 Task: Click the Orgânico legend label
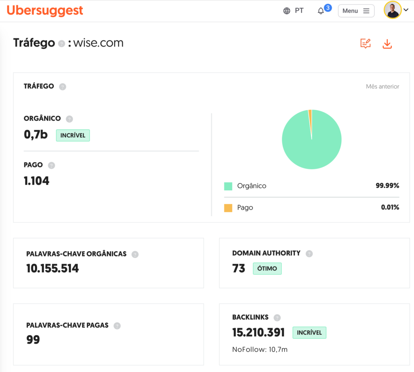251,186
